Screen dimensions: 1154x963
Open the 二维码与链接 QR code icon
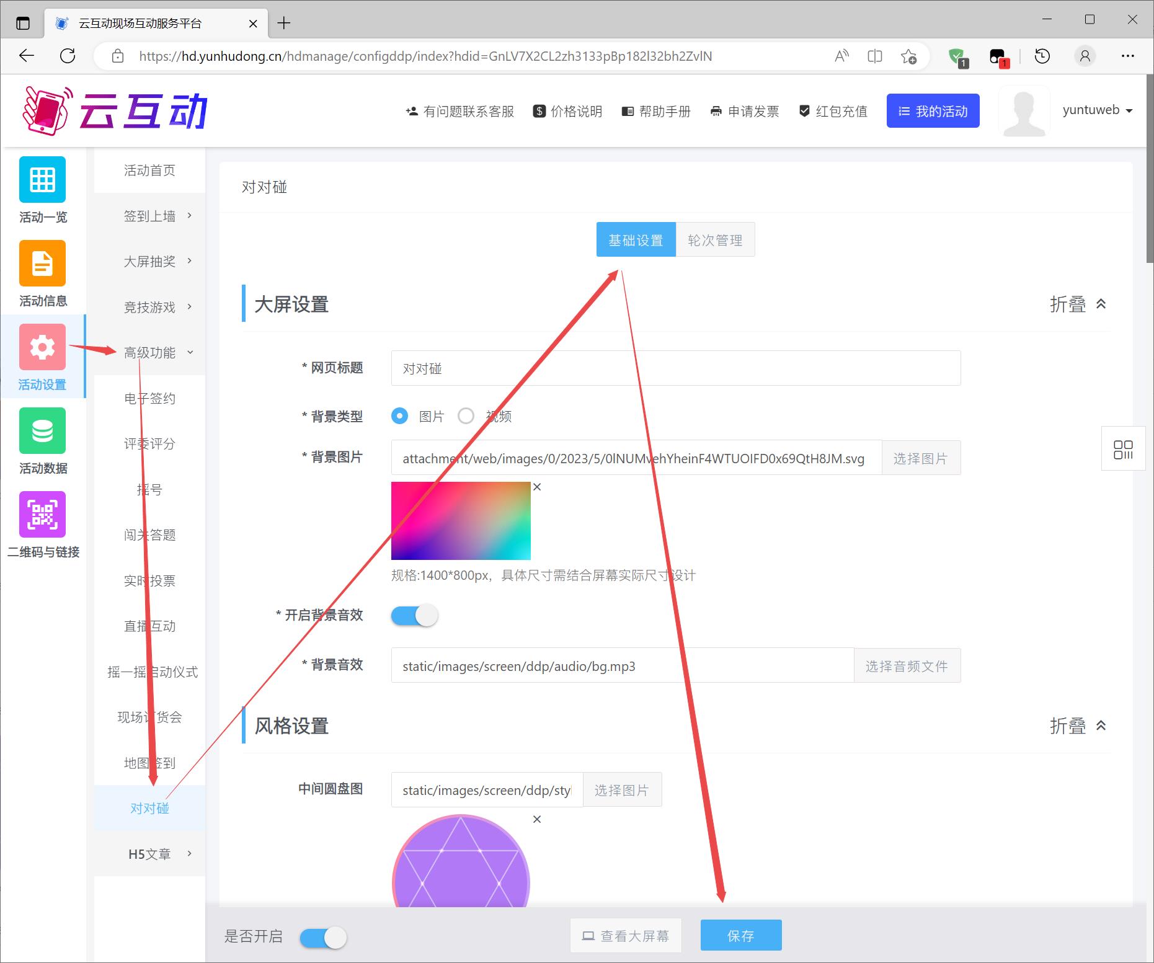point(42,515)
